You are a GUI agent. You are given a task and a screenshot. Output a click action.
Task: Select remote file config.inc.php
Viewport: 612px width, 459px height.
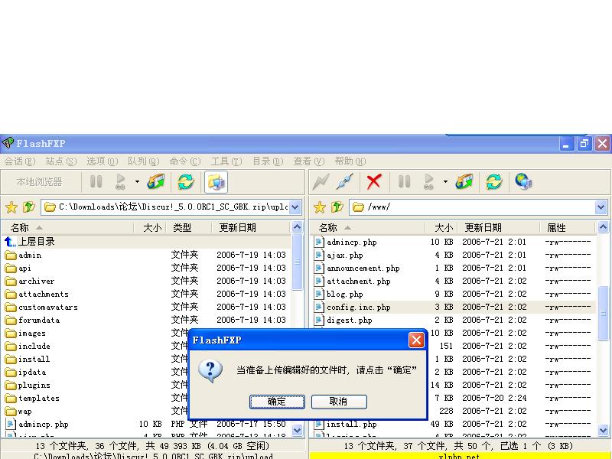(x=453, y=308)
